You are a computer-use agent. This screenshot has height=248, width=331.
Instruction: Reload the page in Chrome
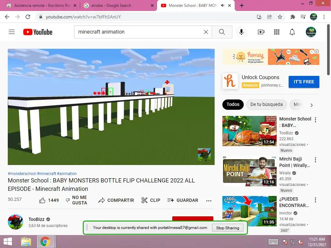click(28, 17)
